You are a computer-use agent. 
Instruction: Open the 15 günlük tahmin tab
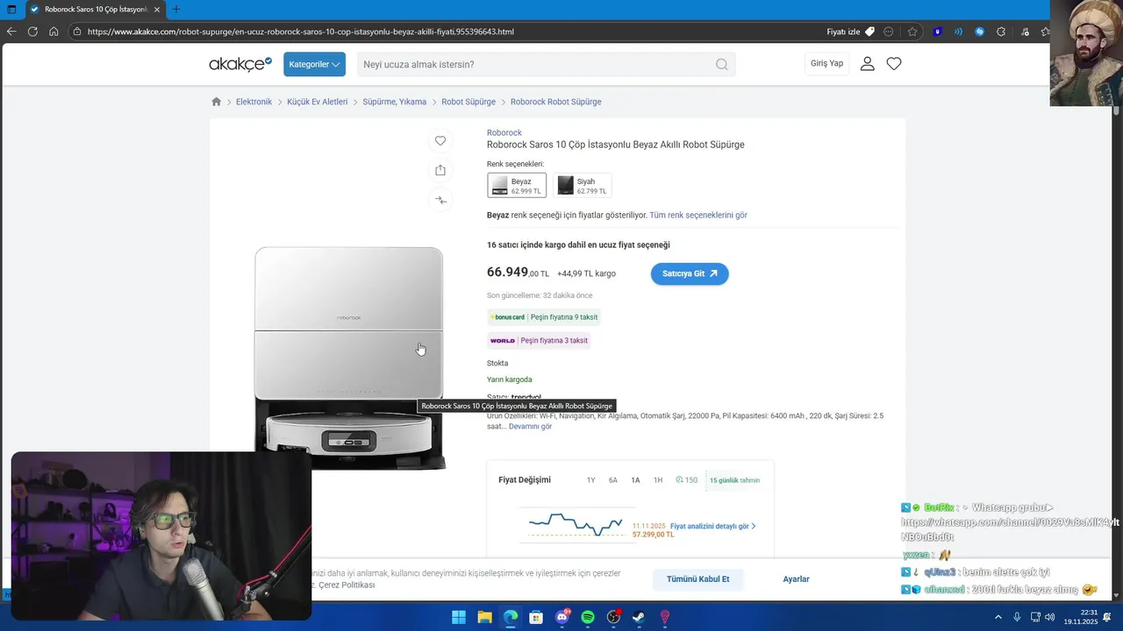(734, 480)
